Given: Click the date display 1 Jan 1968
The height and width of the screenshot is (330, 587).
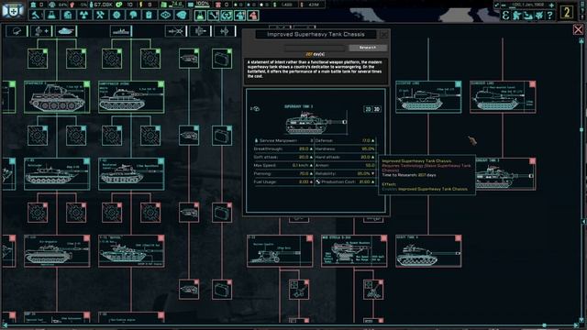Looking at the screenshot, I should click(x=527, y=5).
